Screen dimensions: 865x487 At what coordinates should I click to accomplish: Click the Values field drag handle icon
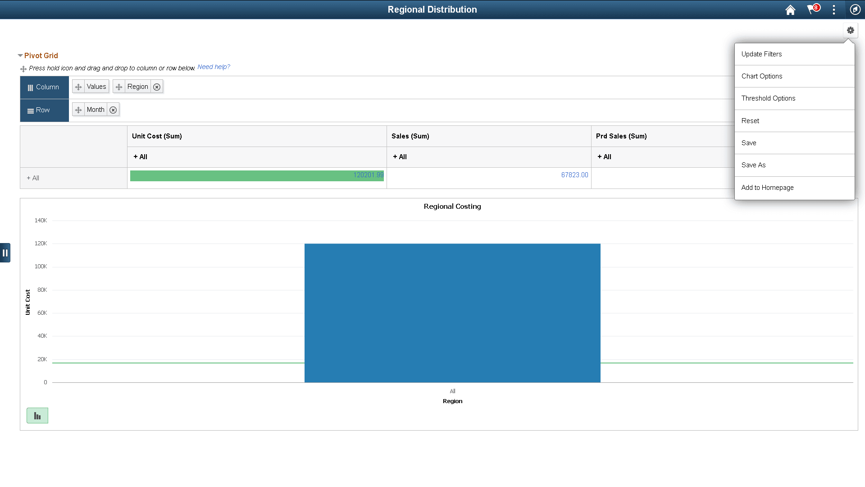click(78, 86)
